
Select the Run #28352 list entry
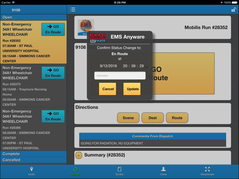click(x=33, y=42)
